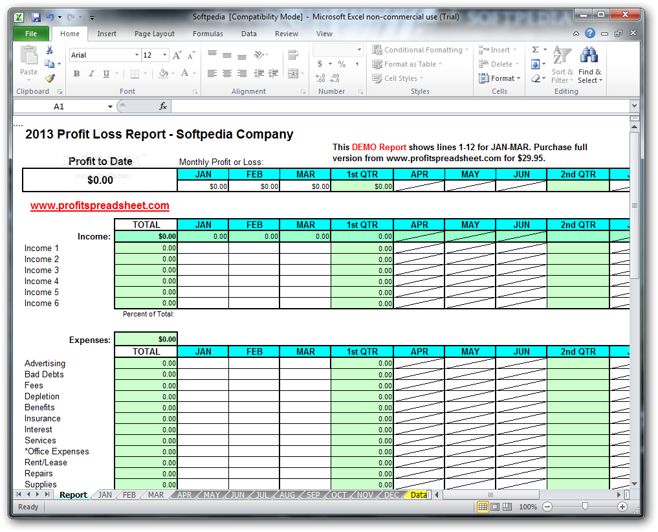
Task: Click the Save icon in Quick Access
Action: click(36, 17)
